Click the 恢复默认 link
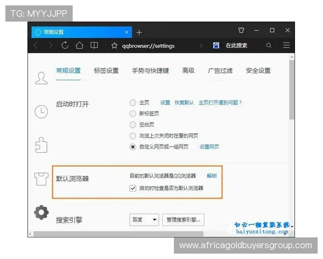 pos(184,103)
